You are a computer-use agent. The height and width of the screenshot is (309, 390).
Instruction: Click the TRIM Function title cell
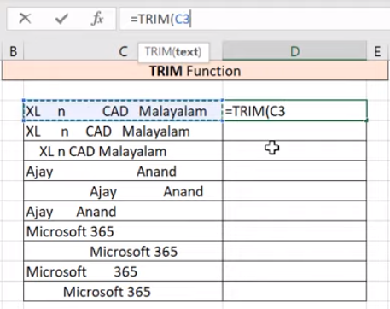click(x=195, y=71)
